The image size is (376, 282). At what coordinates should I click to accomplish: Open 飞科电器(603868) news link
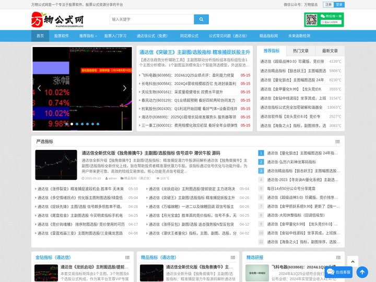click(x=188, y=75)
